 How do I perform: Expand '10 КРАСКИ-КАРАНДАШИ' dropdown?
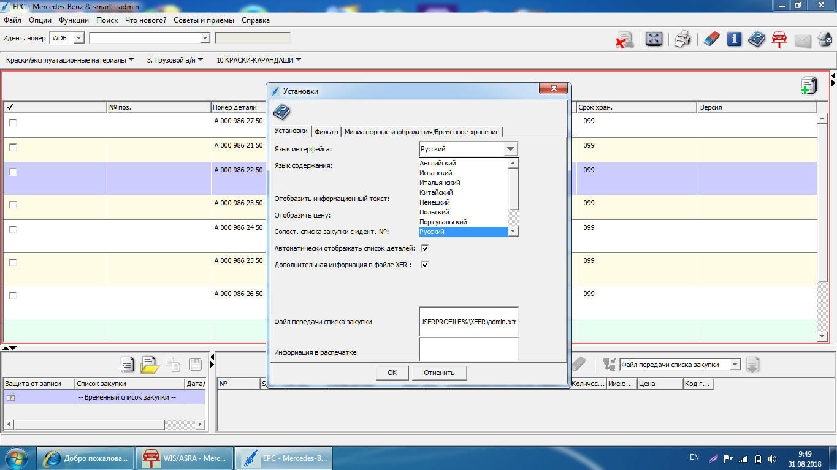tap(299, 60)
